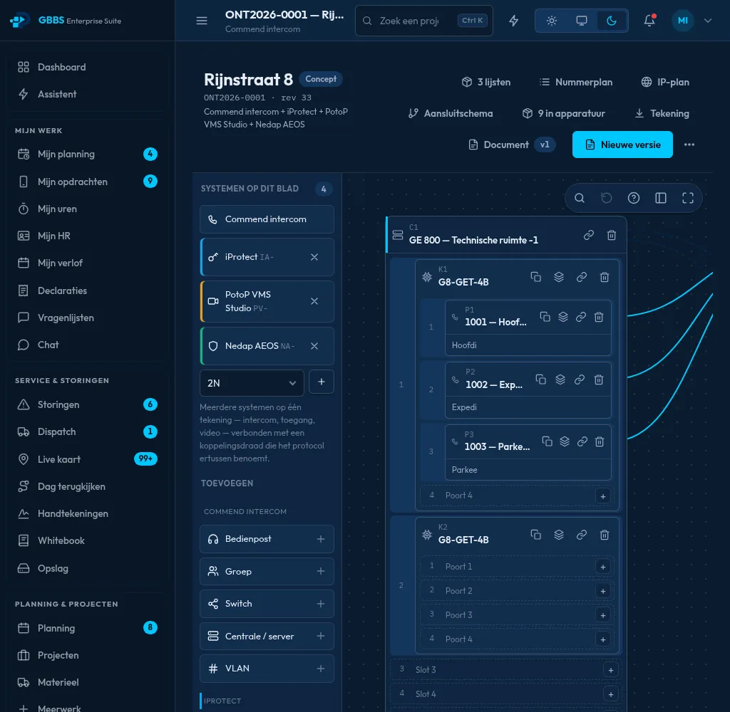The image size is (730, 712).
Task: Click layers icon on K1 G8-GET-4B
Action: (x=559, y=277)
